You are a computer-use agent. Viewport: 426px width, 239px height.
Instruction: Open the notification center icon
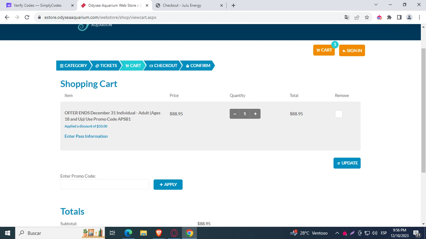(x=417, y=233)
